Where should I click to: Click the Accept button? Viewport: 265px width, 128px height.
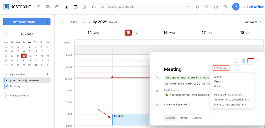pos(170,118)
